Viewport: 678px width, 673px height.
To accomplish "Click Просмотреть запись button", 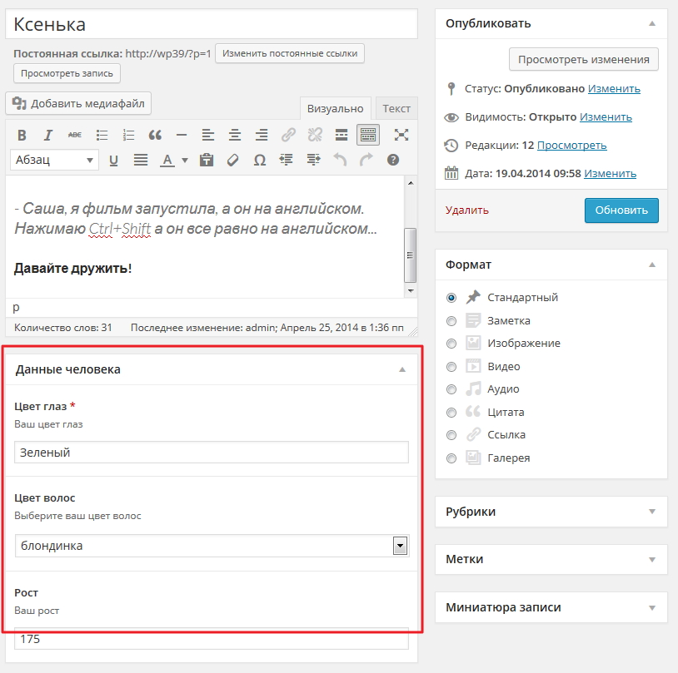I will point(67,73).
